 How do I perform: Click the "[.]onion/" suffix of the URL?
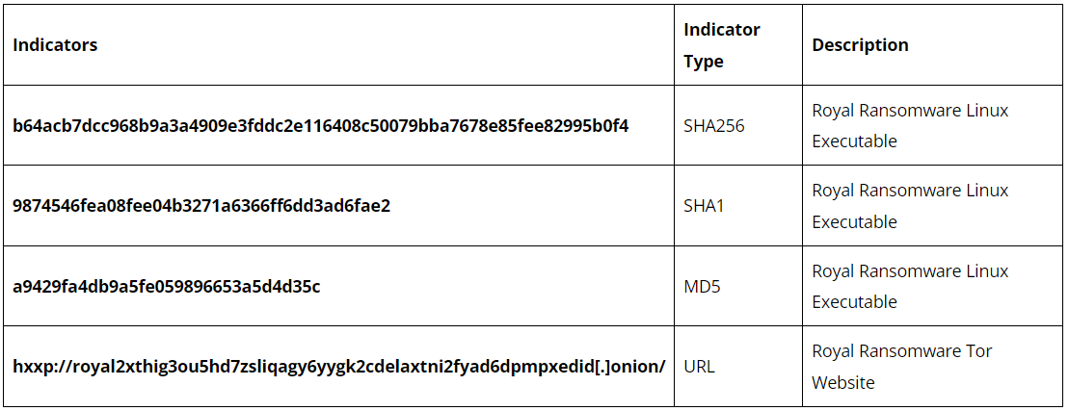point(630,367)
